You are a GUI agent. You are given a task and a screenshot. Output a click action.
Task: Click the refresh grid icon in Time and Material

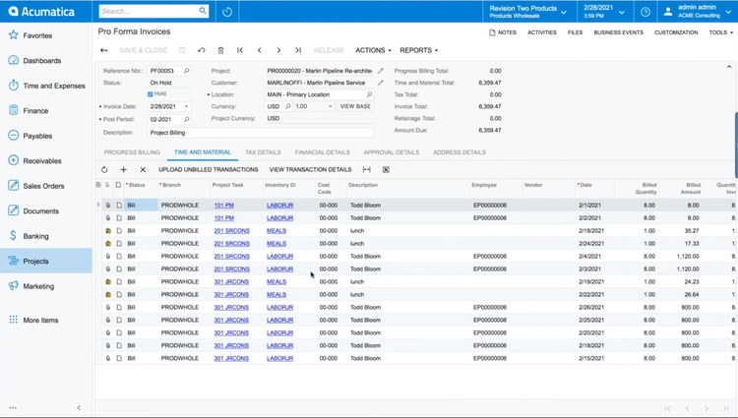(104, 169)
